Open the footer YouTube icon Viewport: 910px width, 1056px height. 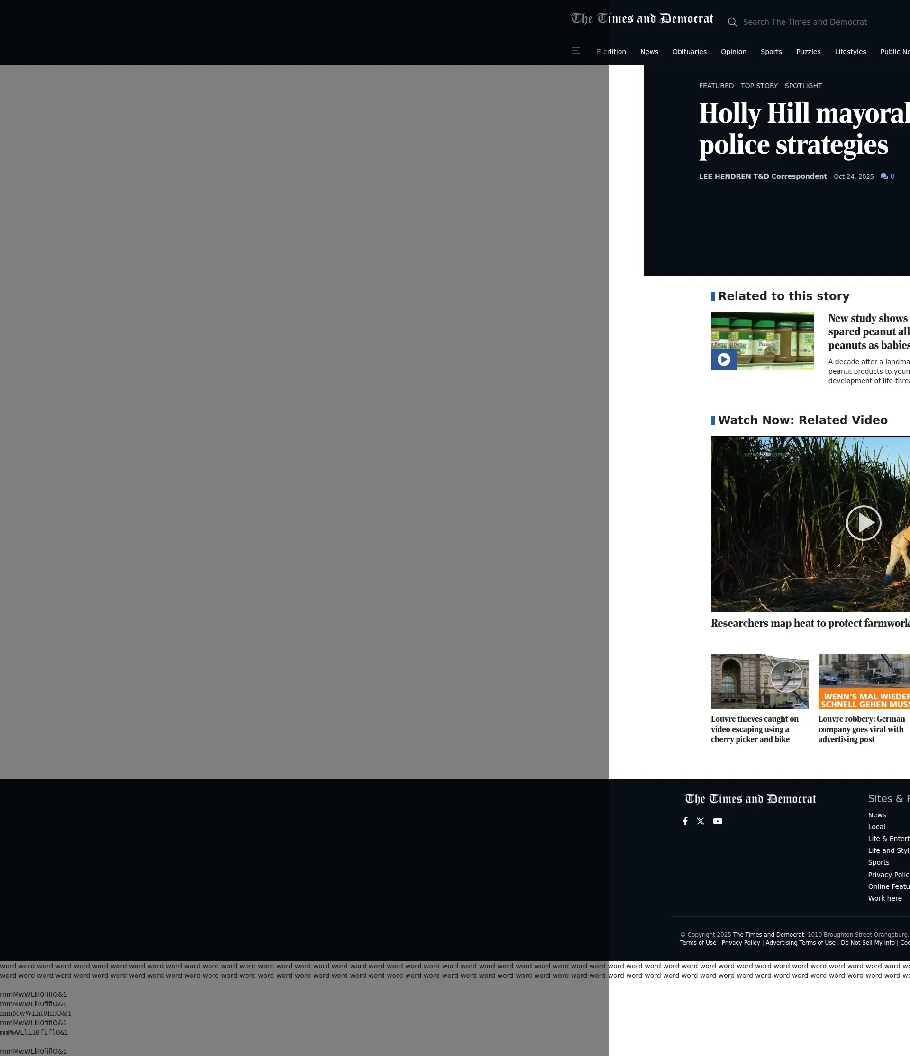coord(717,821)
